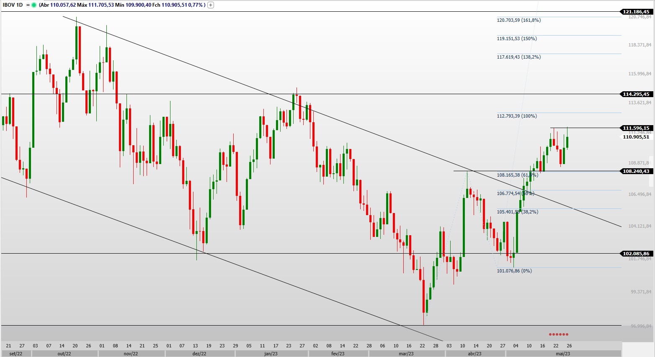Select the mar/23 month label
655x357 pixels.
(405, 353)
